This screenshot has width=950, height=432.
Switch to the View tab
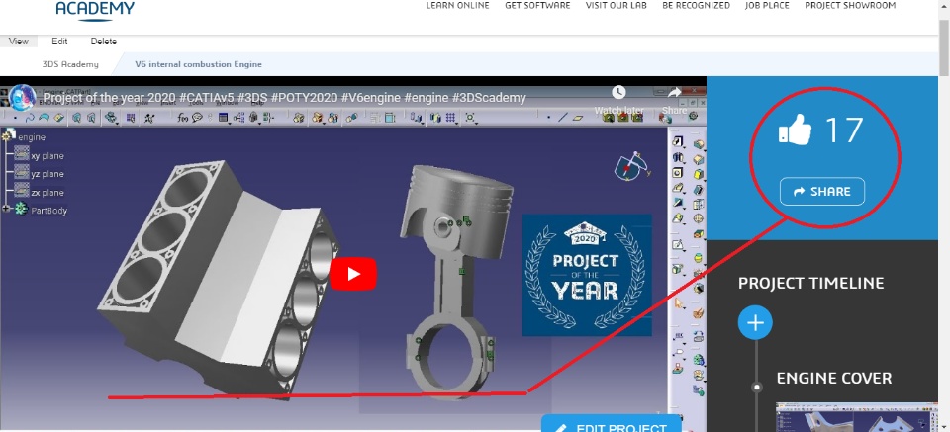19,42
